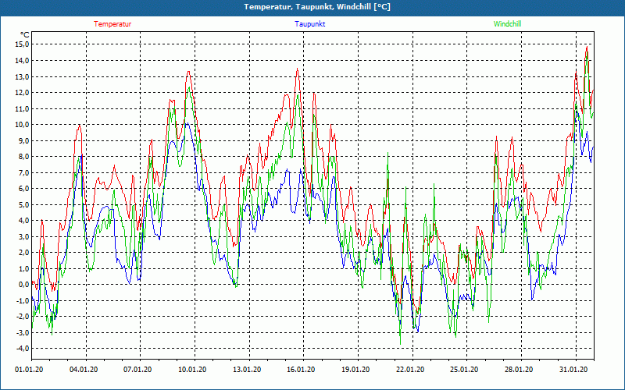The width and height of the screenshot is (625, 390).
Task: Click the blue Taupunkt legend label
Action: [x=310, y=24]
